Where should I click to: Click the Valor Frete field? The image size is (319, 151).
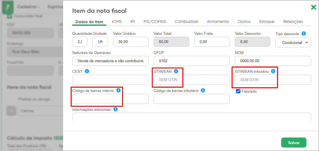click(212, 42)
